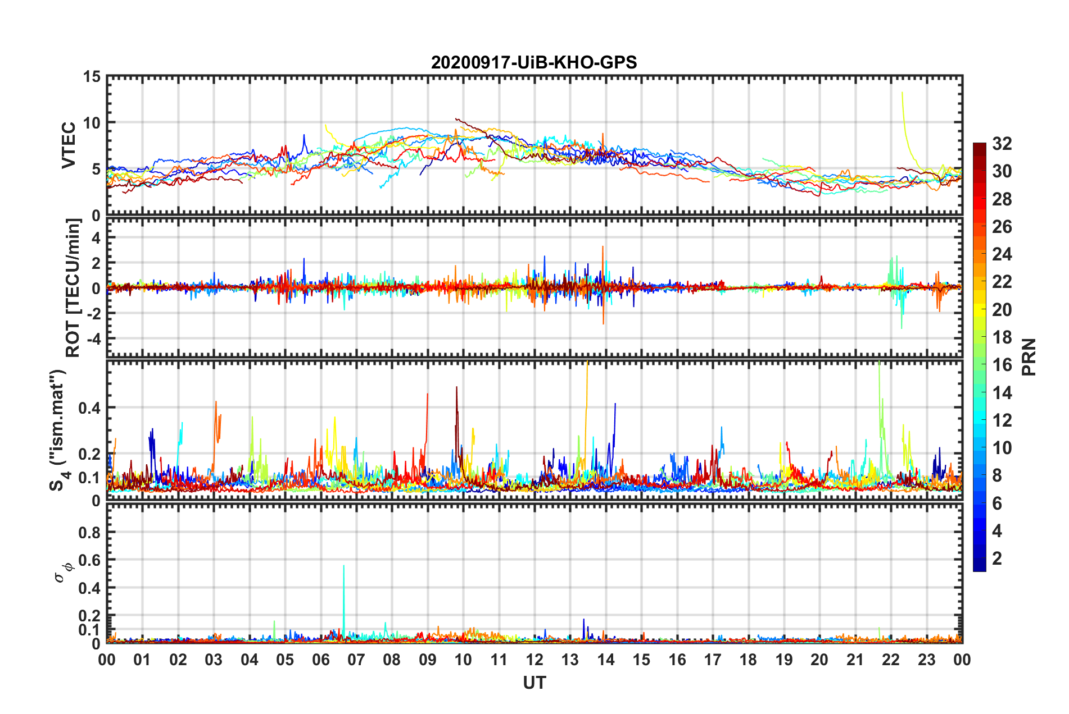The height and width of the screenshot is (714, 1069).
Task: Click the S4 ("ism.mat") y-axis label
Action: click(x=58, y=431)
